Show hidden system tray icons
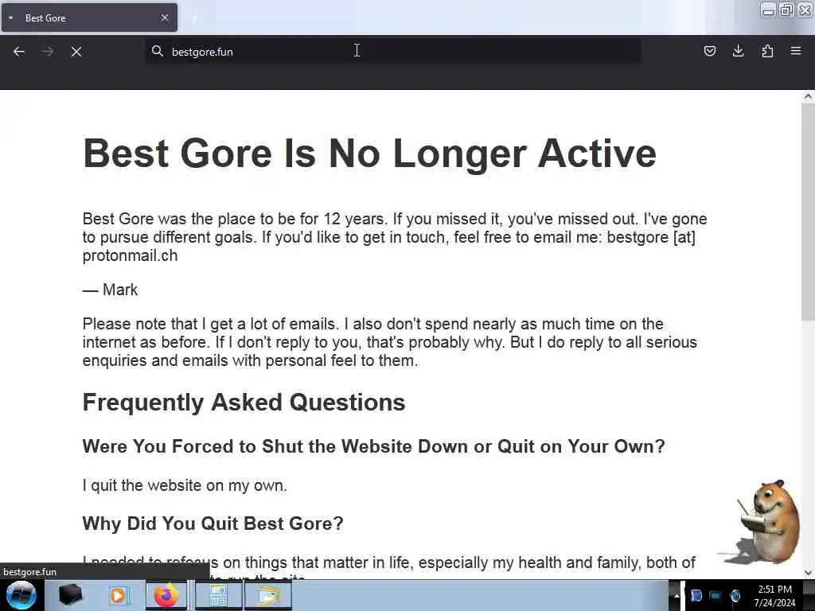This screenshot has height=611, width=815. point(676,596)
